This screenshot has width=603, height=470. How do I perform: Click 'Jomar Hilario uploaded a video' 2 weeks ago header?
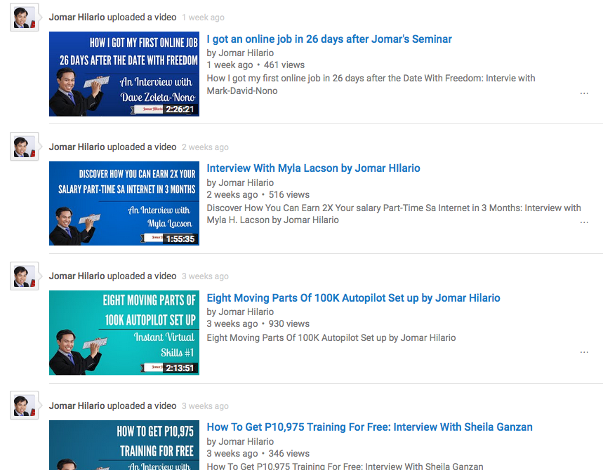click(113, 147)
